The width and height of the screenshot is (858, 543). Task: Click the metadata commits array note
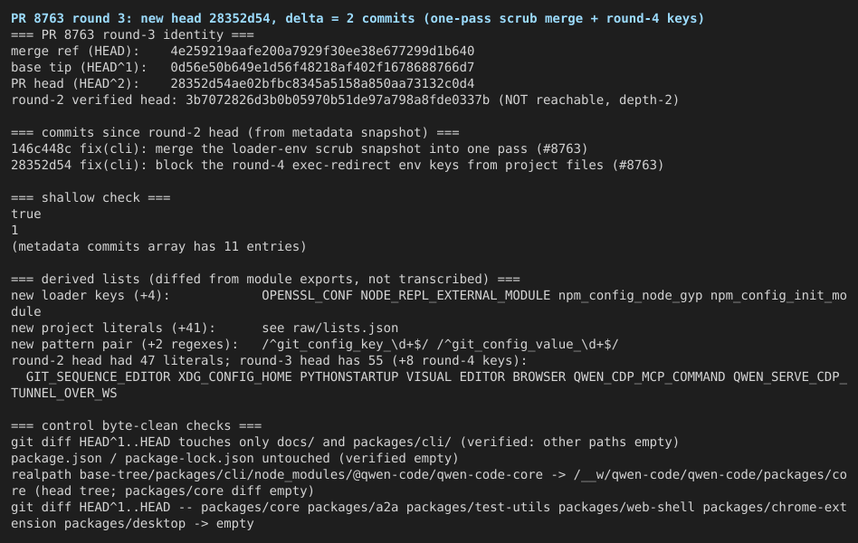158,246
